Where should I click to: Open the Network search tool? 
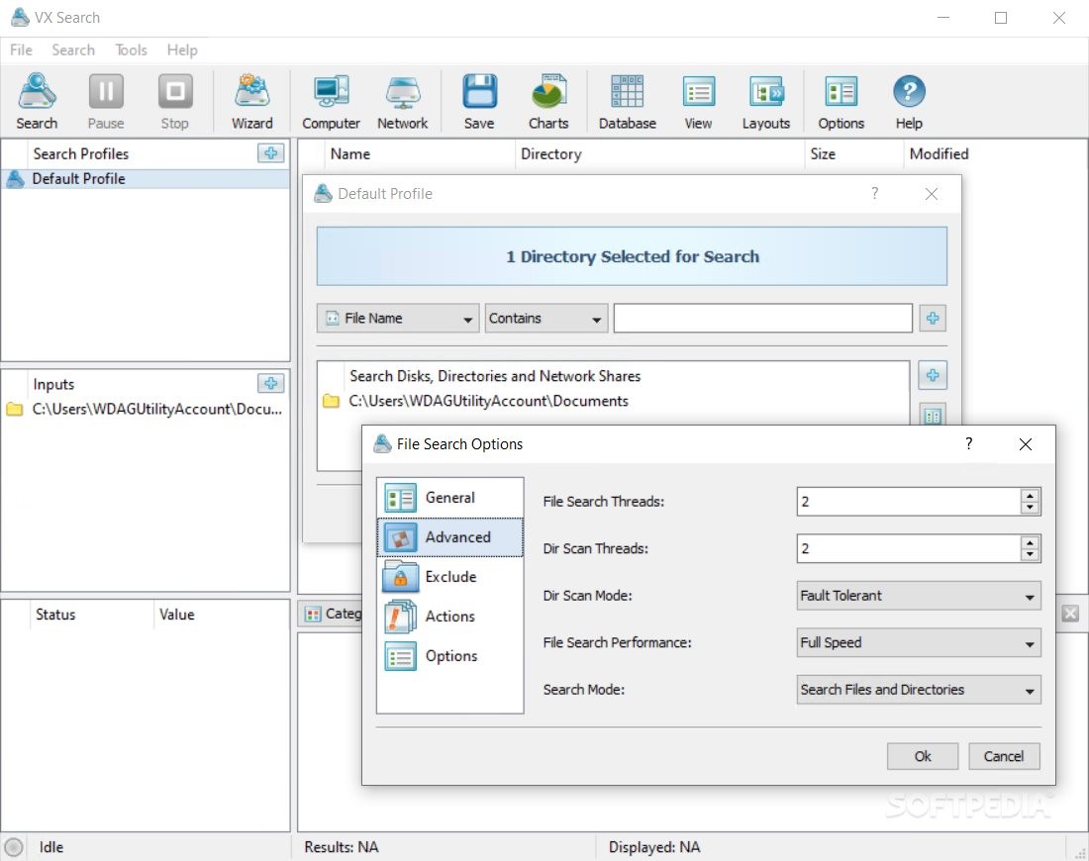(x=402, y=101)
